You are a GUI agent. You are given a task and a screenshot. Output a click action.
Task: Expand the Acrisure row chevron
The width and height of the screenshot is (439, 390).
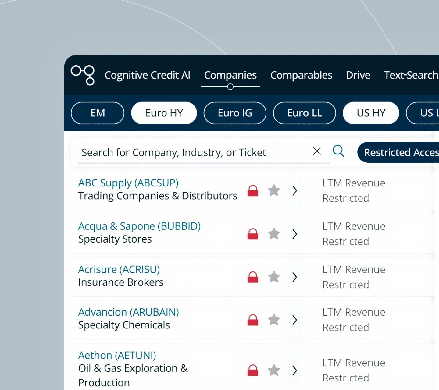(x=294, y=277)
